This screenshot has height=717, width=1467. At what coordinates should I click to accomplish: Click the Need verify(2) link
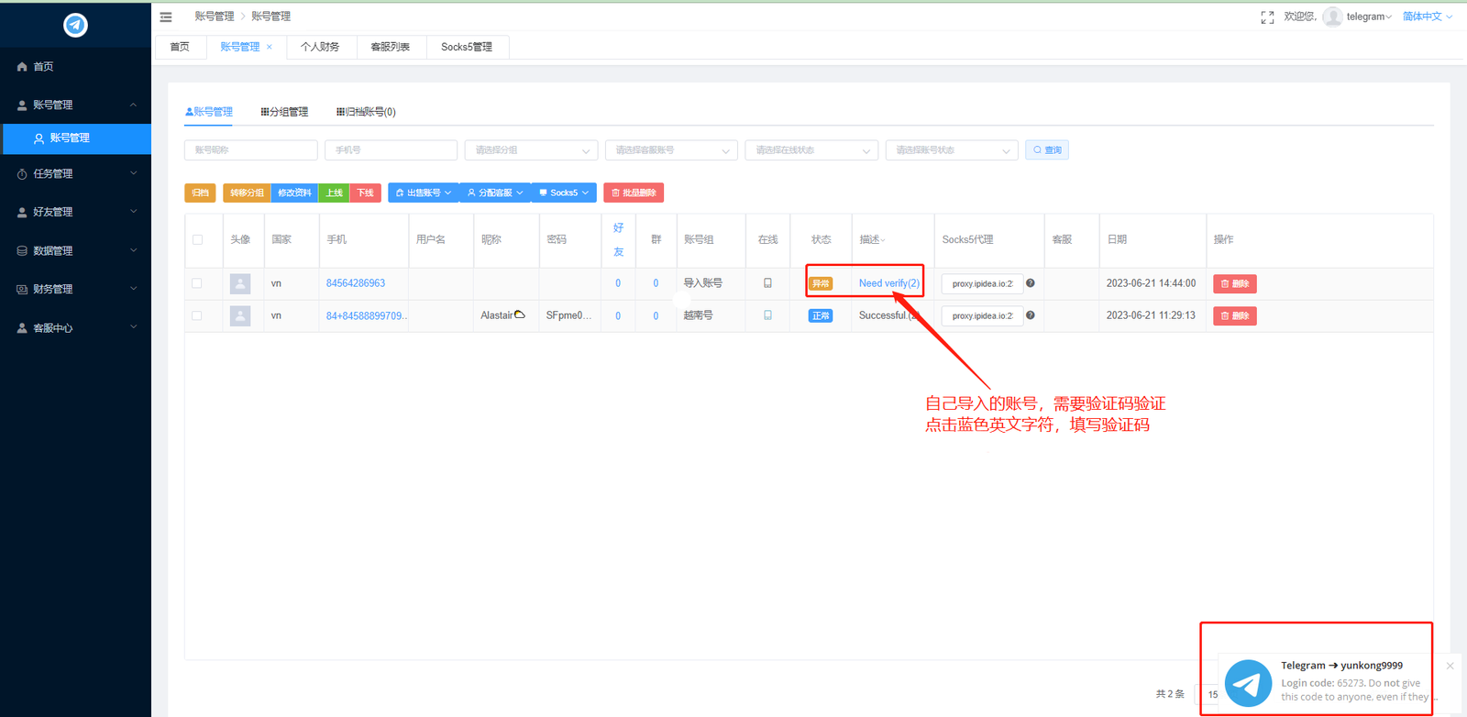[888, 283]
